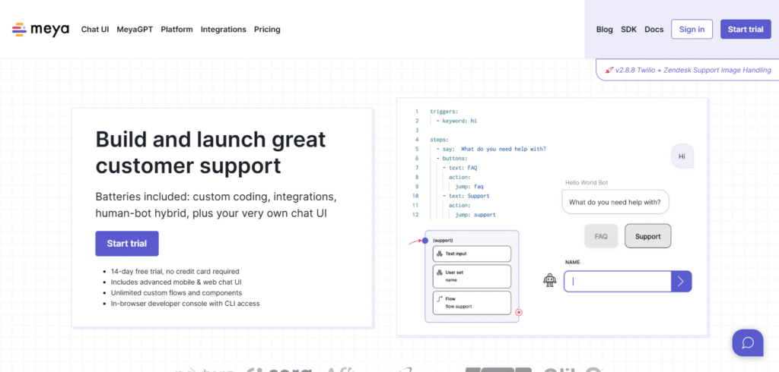Click "14-day free trial, no credit card required"
The width and height of the screenshot is (779, 372).
(x=175, y=271)
